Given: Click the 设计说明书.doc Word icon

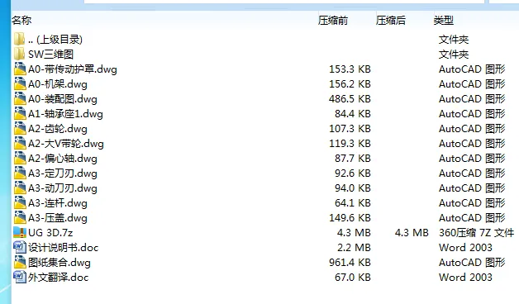Looking at the screenshot, I should [x=20, y=248].
